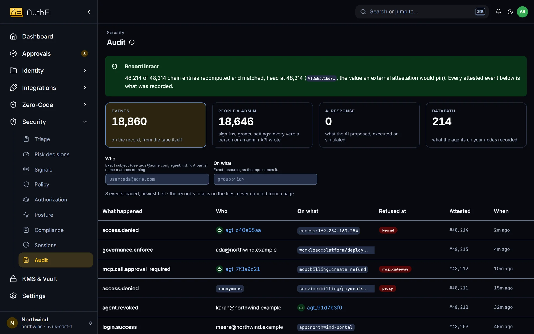
Task: Click the Integrations puzzle icon
Action: click(13, 88)
